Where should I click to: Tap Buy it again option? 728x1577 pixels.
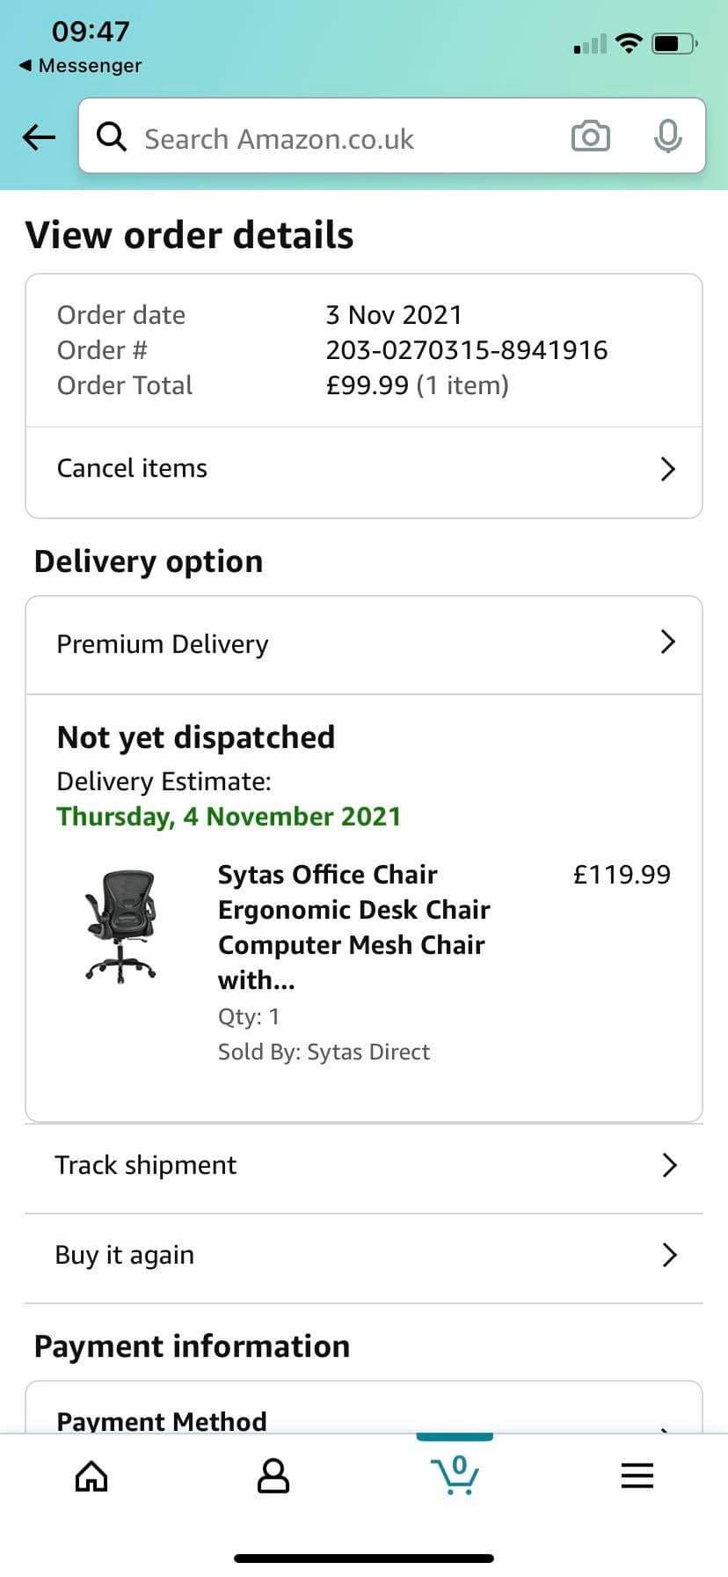[x=125, y=1255]
